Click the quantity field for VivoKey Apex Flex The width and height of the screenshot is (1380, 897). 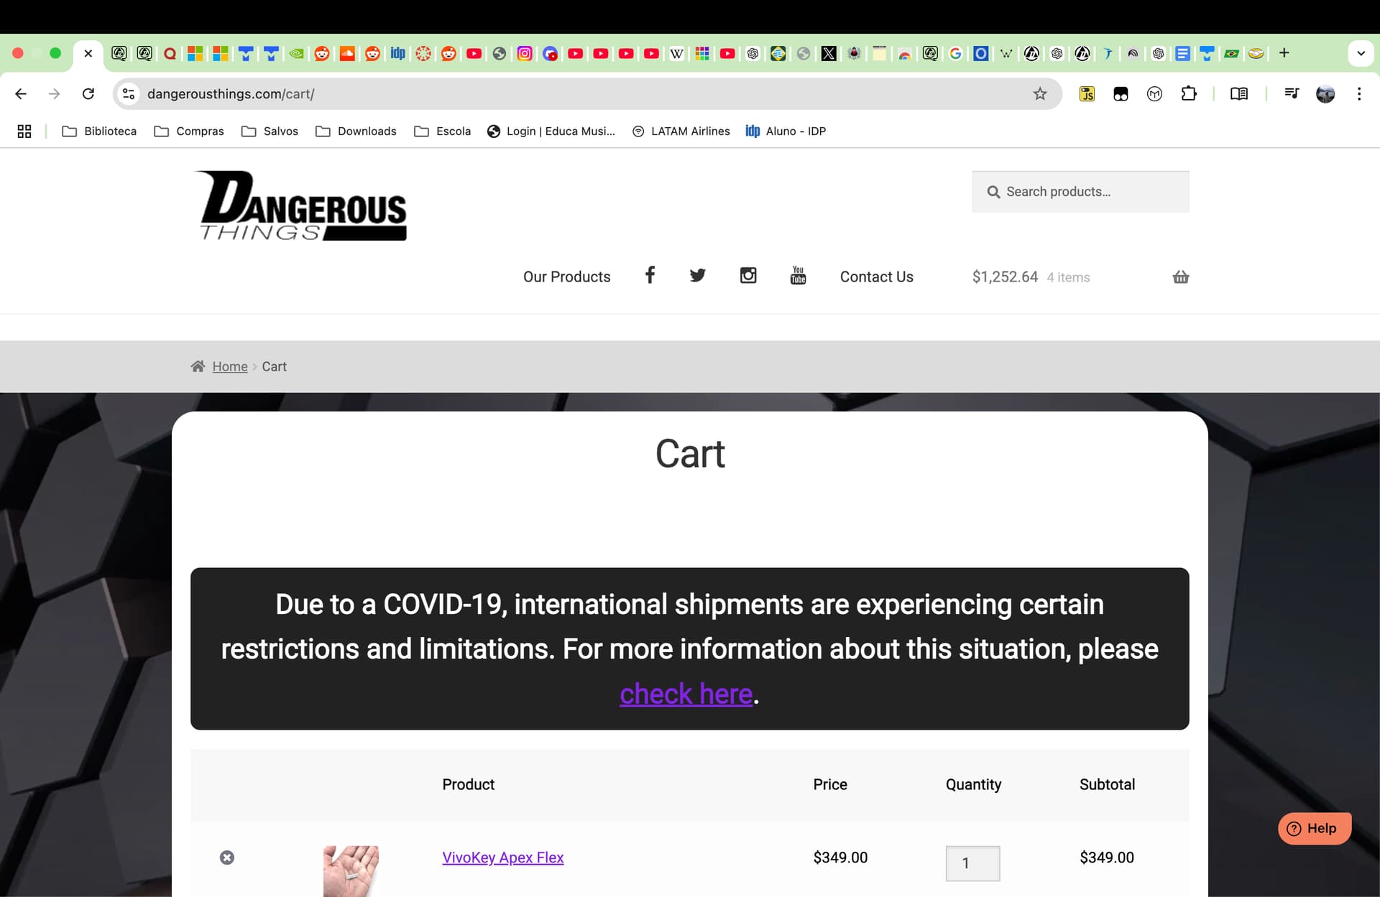coord(972,863)
